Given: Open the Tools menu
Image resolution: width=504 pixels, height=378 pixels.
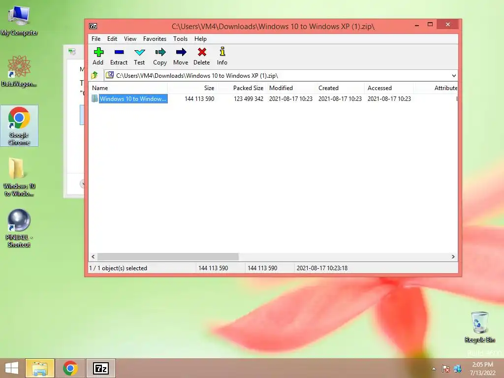Looking at the screenshot, I should click(180, 39).
